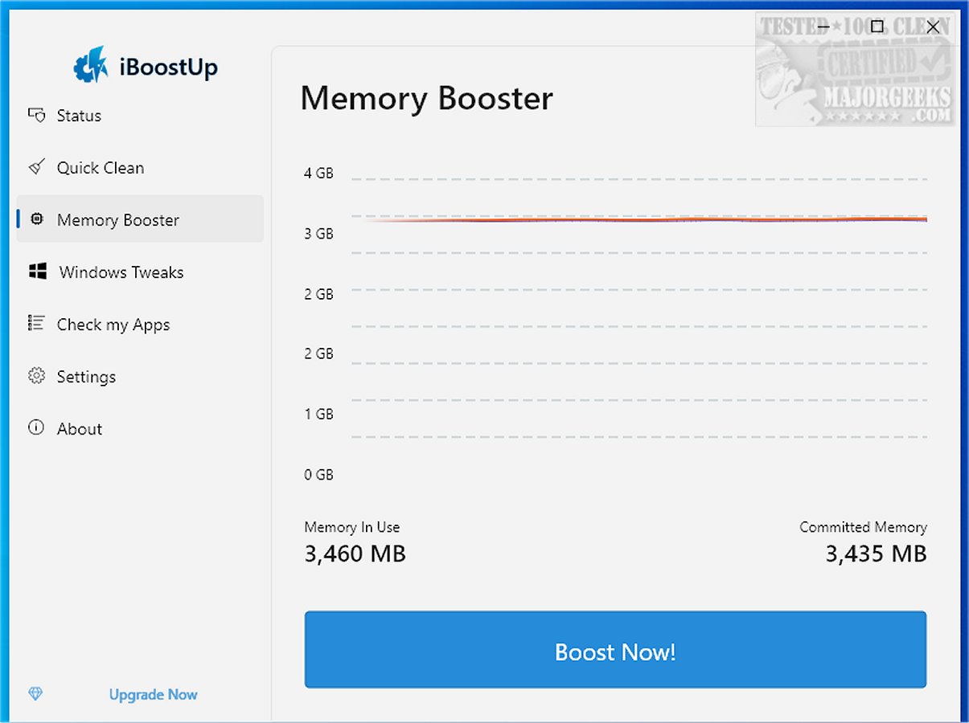Click the diamond upgrade icon
This screenshot has width=969, height=723.
[35, 694]
